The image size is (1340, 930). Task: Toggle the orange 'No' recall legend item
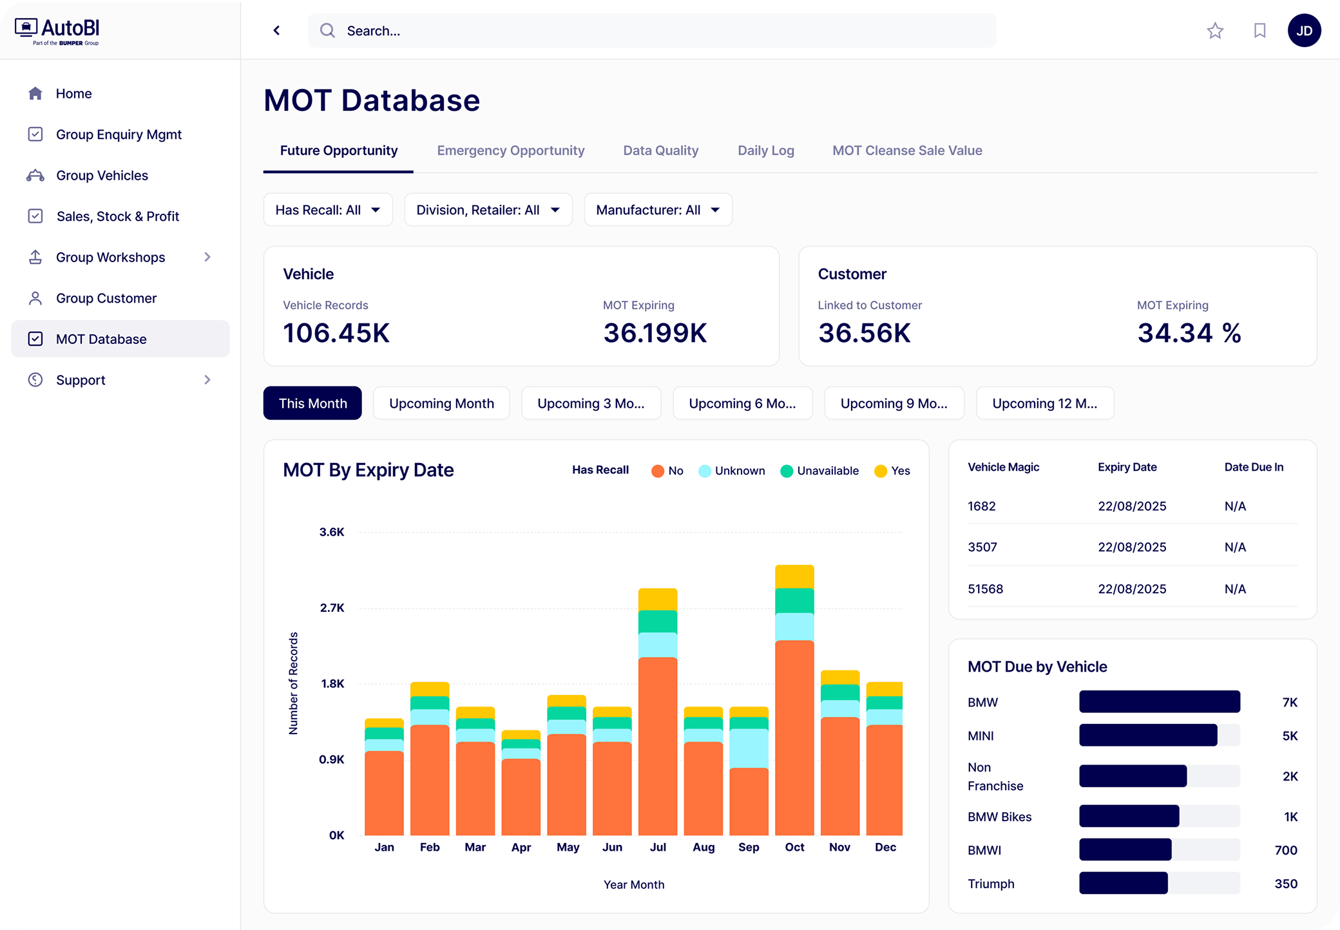click(667, 471)
